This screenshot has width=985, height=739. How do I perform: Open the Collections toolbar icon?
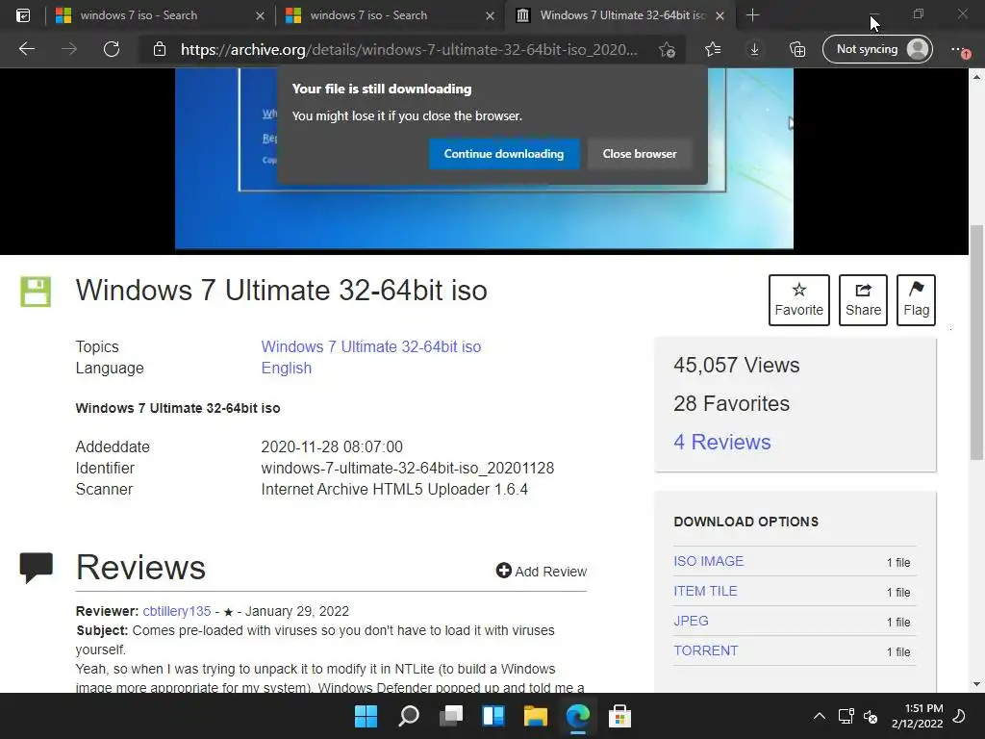pyautogui.click(x=797, y=49)
